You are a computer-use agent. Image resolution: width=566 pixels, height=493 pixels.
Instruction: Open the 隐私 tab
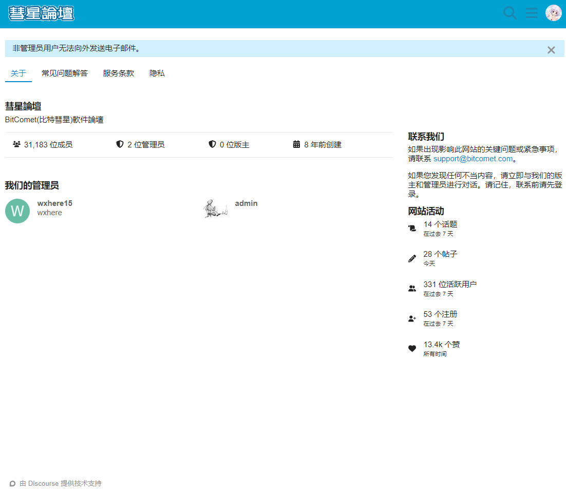(x=157, y=73)
